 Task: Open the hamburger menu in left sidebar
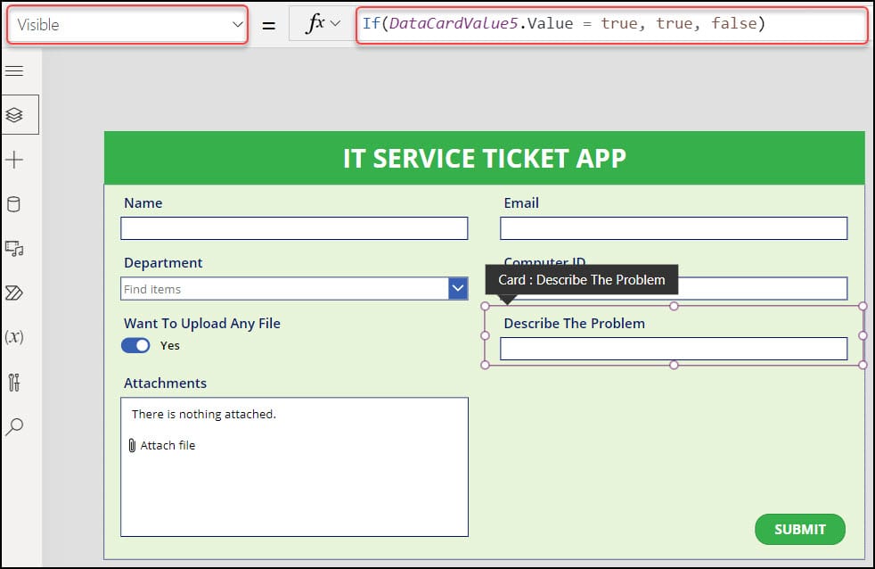point(14,71)
